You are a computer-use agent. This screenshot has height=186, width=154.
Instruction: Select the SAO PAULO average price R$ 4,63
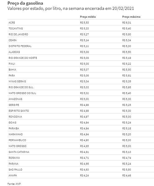(x=84, y=170)
